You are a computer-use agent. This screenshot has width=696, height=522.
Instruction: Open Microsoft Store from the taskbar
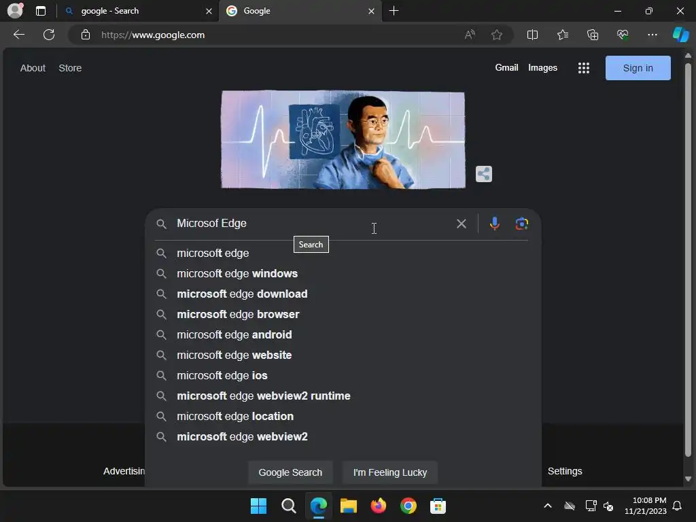[x=438, y=506]
